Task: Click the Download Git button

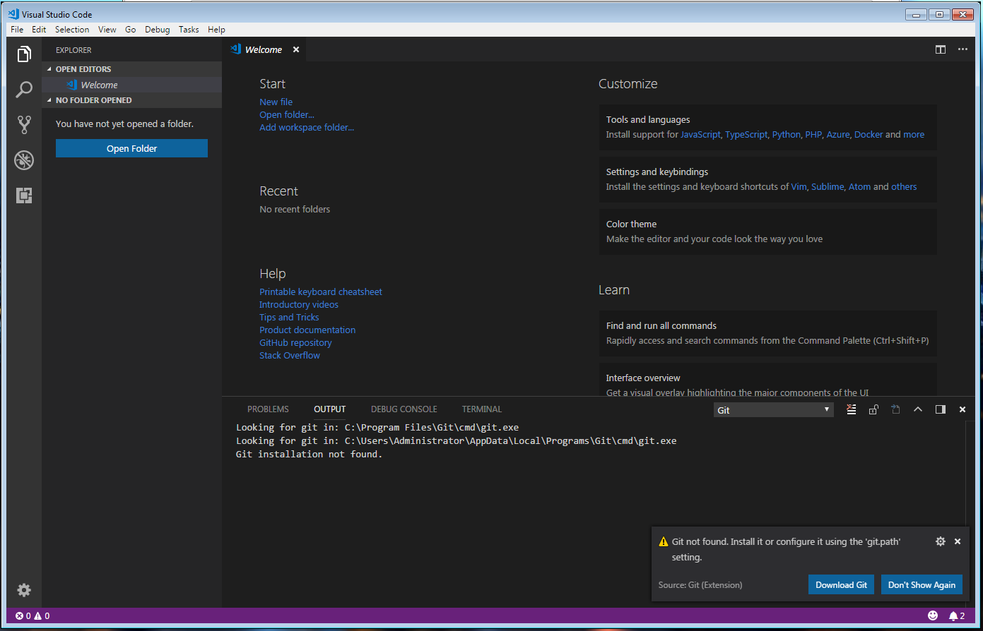Action: (x=842, y=584)
